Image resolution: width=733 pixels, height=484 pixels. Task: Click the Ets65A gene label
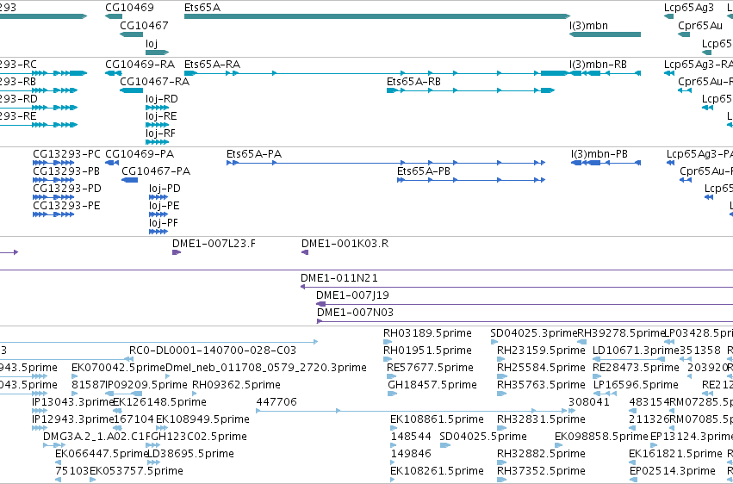[202, 8]
